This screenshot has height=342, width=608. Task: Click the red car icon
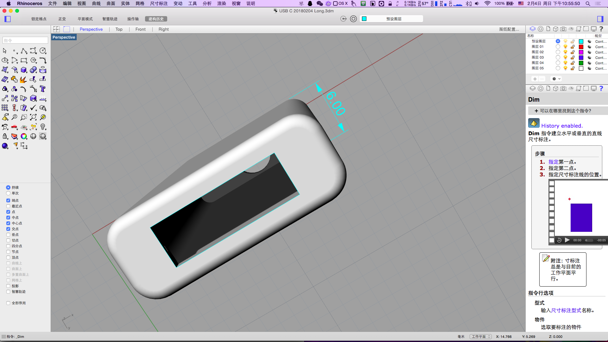(14, 127)
